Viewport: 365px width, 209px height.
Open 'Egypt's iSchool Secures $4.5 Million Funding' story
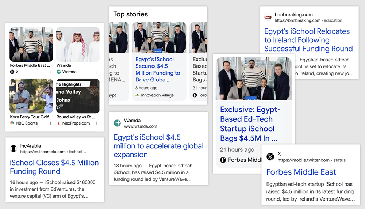(158, 69)
